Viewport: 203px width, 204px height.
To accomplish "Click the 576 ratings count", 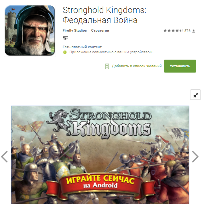I will pyautogui.click(x=188, y=31).
